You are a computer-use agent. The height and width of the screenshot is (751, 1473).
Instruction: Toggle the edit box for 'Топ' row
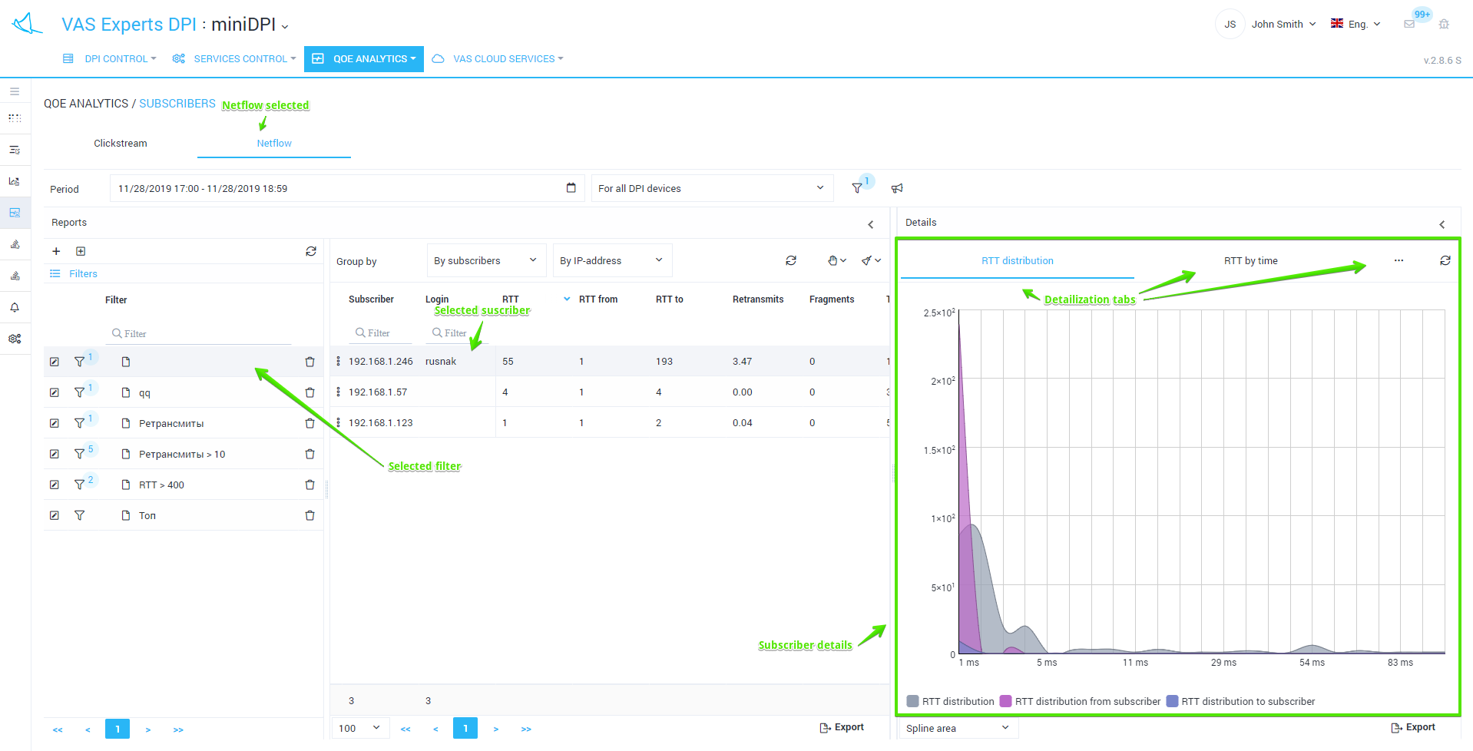pos(55,515)
